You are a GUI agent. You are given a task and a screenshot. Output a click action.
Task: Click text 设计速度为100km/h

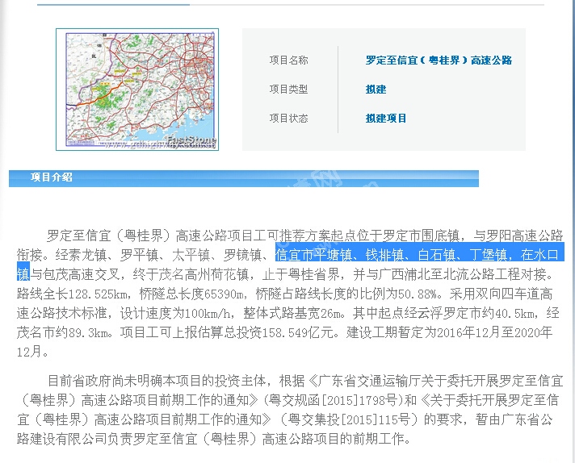[176, 313]
